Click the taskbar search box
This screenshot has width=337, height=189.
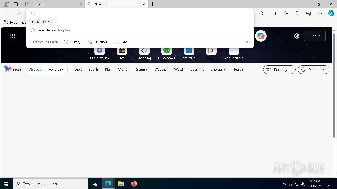(x=51, y=184)
